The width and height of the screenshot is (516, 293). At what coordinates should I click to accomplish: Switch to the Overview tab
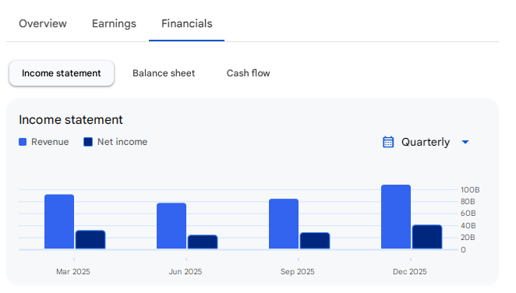tap(43, 23)
